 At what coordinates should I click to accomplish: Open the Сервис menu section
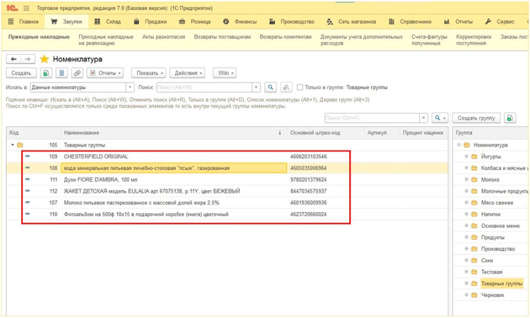pyautogui.click(x=499, y=22)
